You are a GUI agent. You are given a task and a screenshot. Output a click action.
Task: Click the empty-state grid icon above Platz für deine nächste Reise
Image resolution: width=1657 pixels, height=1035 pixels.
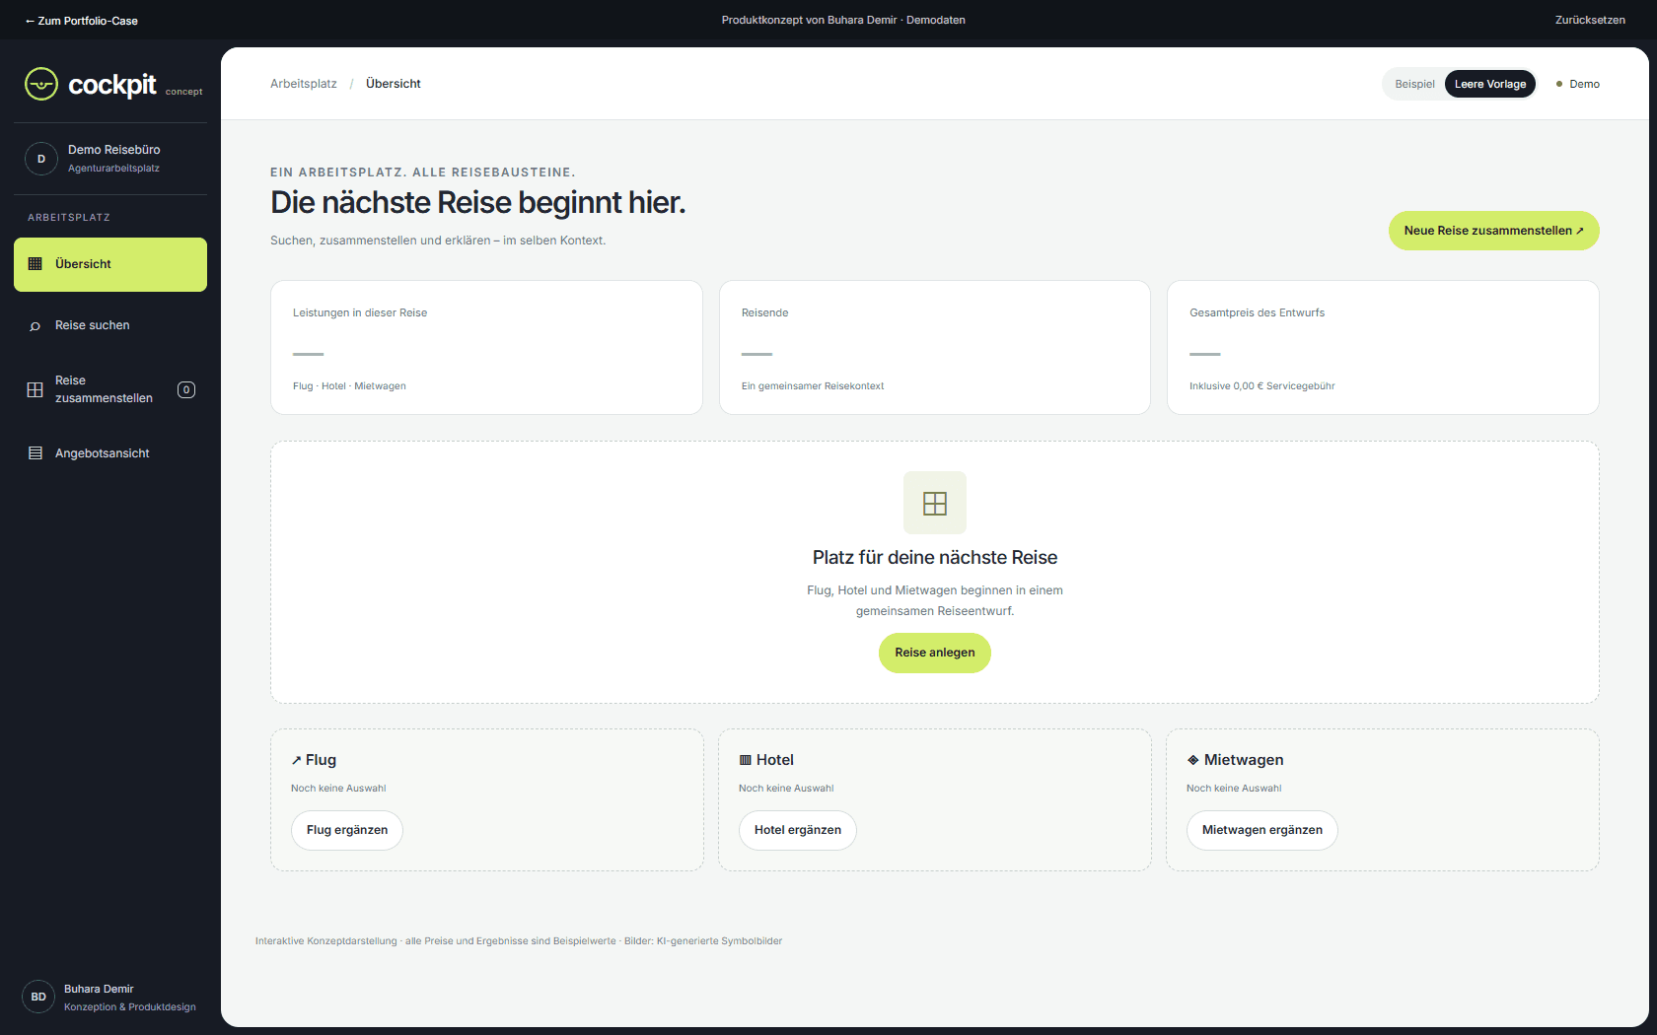[x=935, y=503]
